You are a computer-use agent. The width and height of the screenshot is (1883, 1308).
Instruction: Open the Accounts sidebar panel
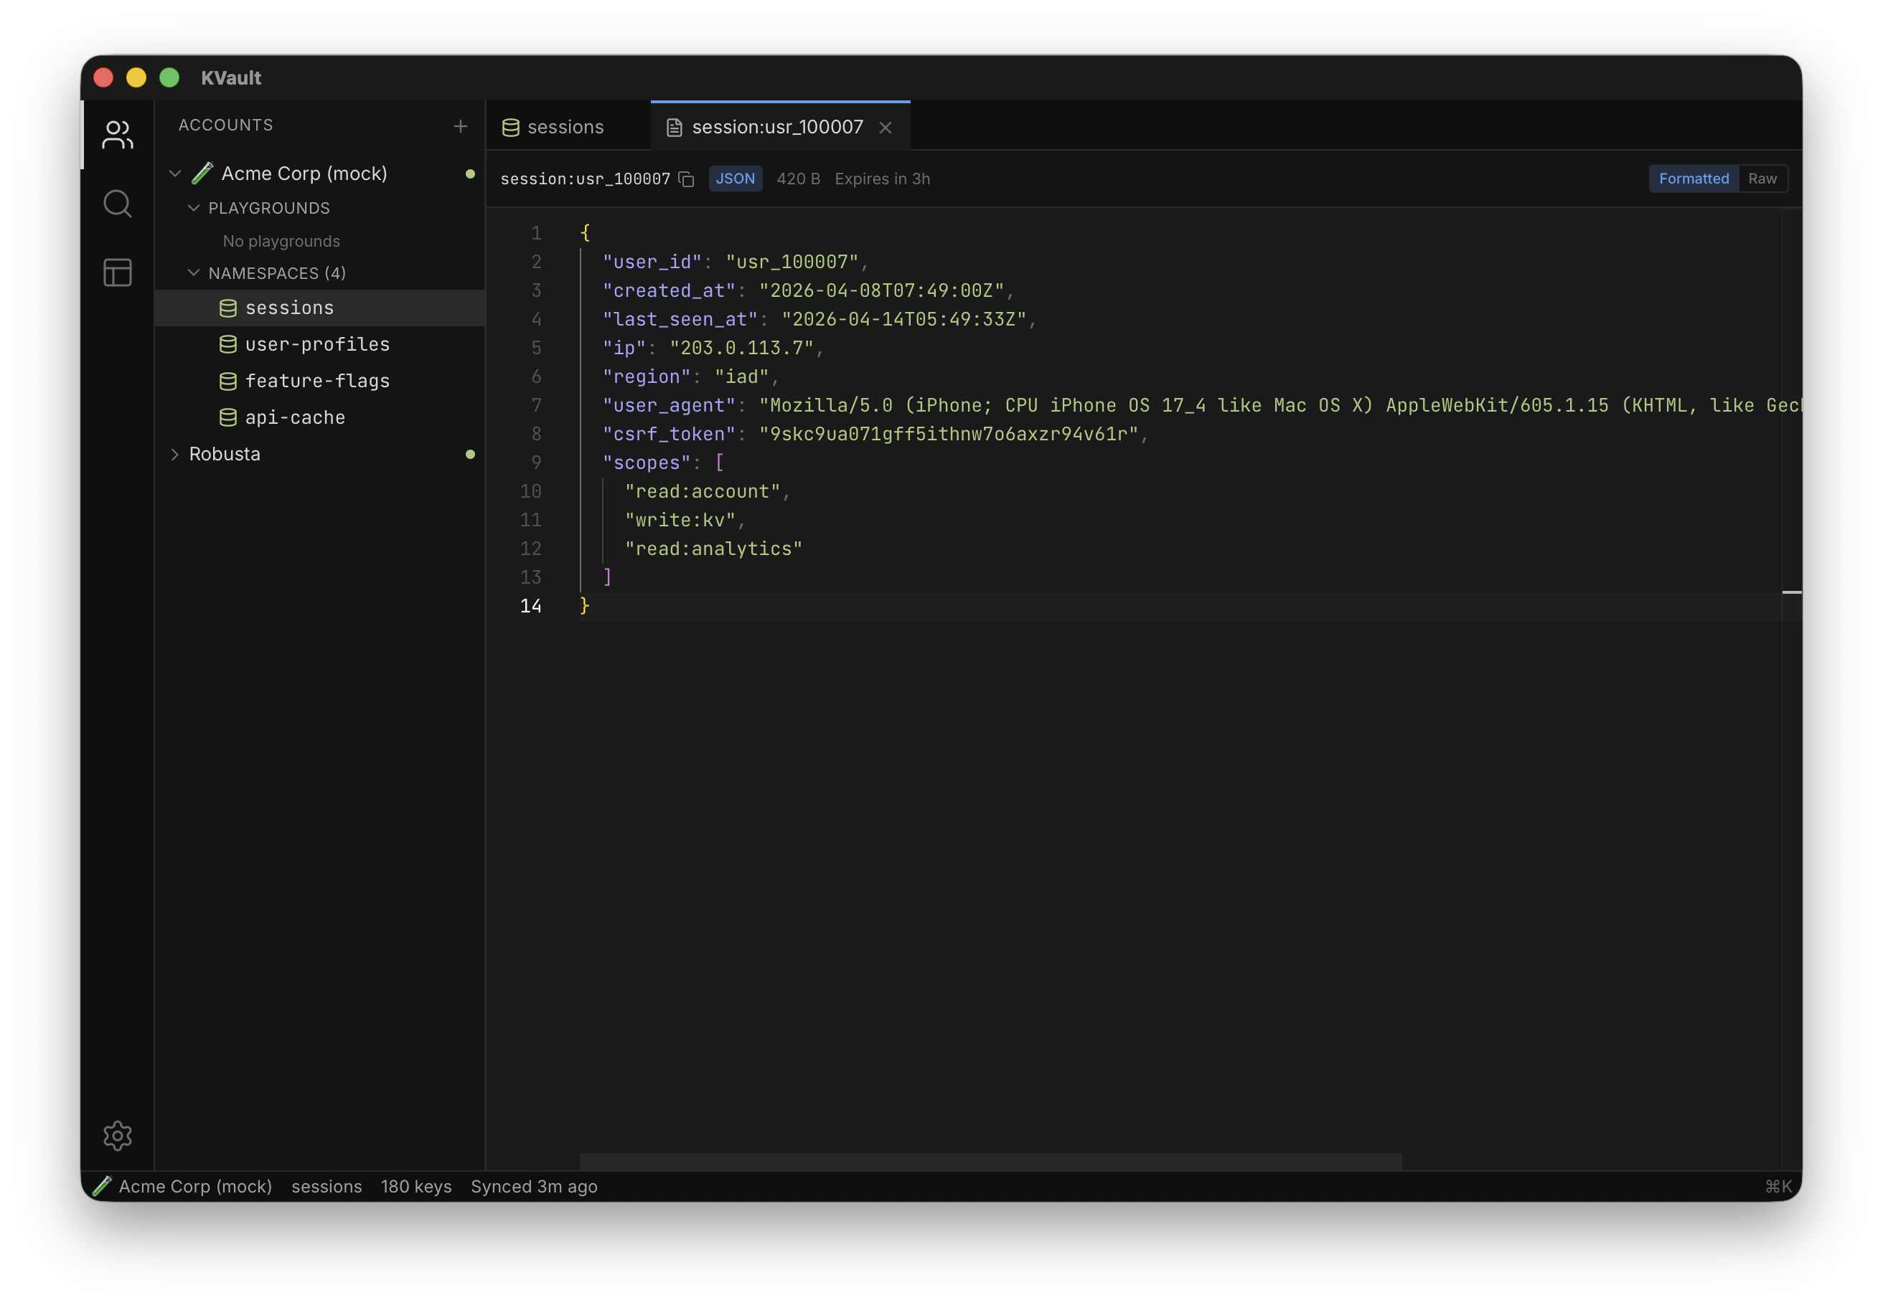[117, 134]
